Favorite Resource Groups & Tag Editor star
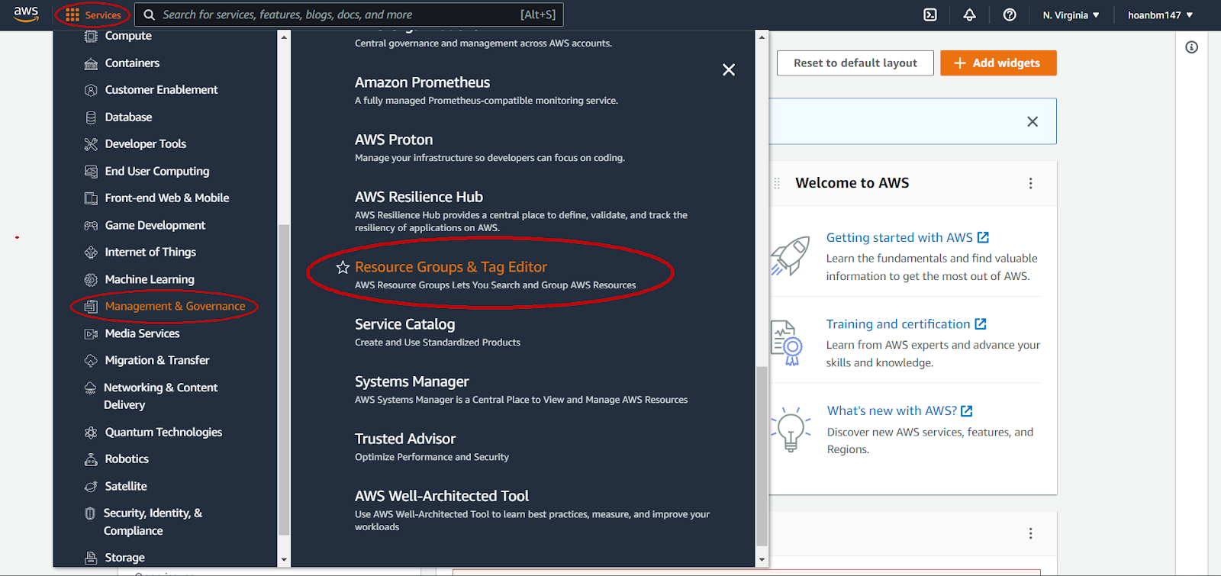The height and width of the screenshot is (576, 1221). point(343,267)
